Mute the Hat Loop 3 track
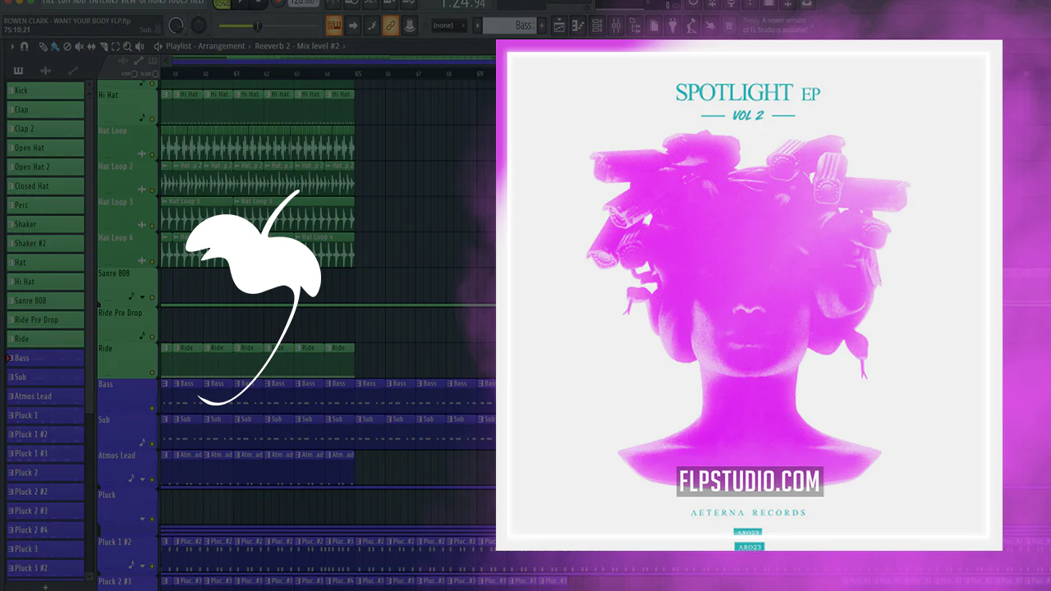The image size is (1051, 591). [x=152, y=226]
